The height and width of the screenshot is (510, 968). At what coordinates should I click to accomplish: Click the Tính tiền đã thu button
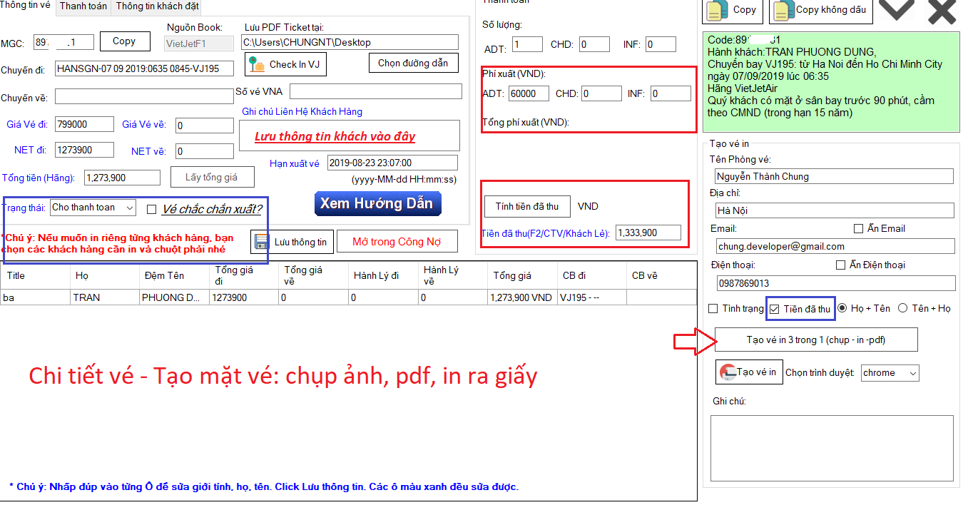(527, 206)
